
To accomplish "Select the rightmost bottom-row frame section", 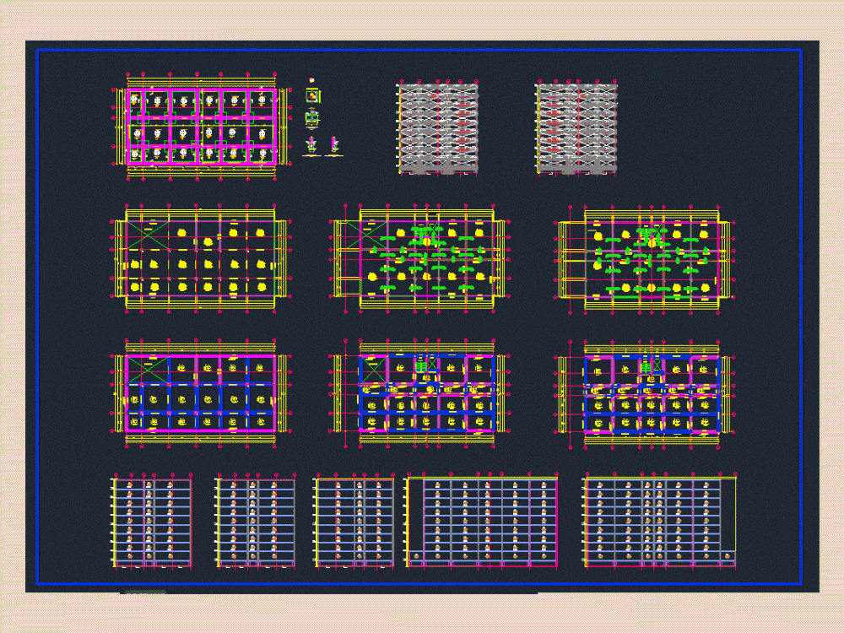I will tap(659, 521).
